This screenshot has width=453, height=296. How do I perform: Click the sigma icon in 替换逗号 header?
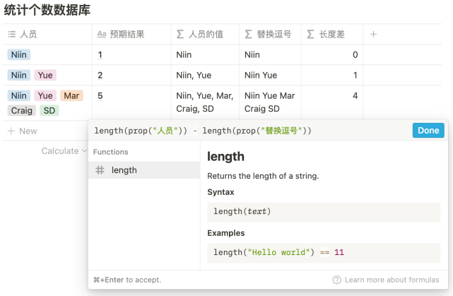248,34
